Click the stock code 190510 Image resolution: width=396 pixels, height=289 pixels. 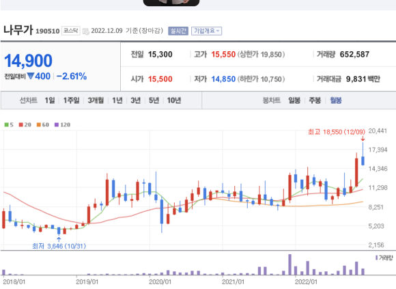(48, 31)
